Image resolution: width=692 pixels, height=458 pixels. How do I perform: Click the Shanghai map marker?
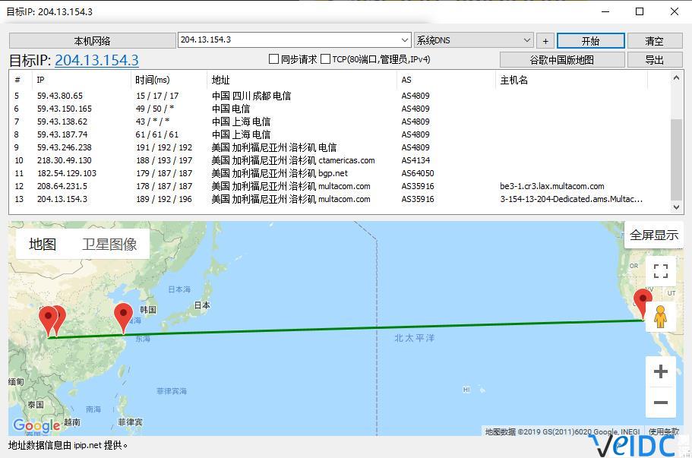pyautogui.click(x=124, y=313)
